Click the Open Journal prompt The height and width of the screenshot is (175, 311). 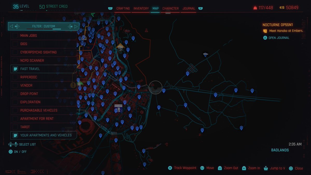point(279,38)
